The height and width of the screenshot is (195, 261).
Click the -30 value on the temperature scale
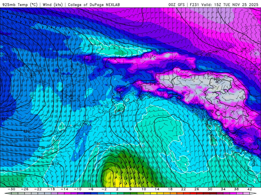coord(11,189)
